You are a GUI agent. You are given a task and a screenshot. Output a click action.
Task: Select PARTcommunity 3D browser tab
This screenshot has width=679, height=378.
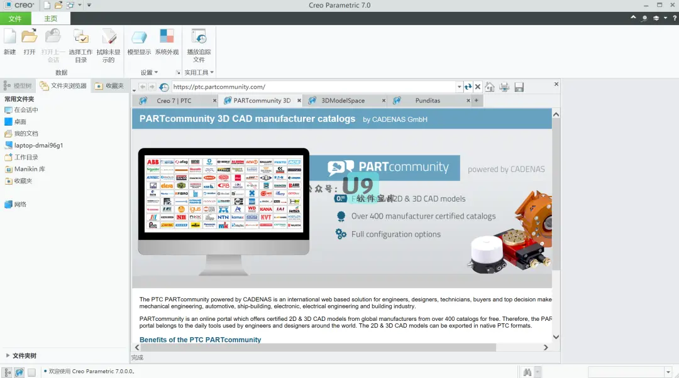pos(262,100)
